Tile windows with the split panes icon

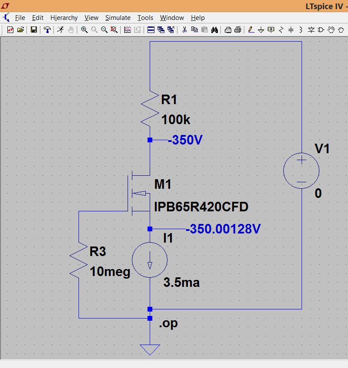pyautogui.click(x=151, y=30)
